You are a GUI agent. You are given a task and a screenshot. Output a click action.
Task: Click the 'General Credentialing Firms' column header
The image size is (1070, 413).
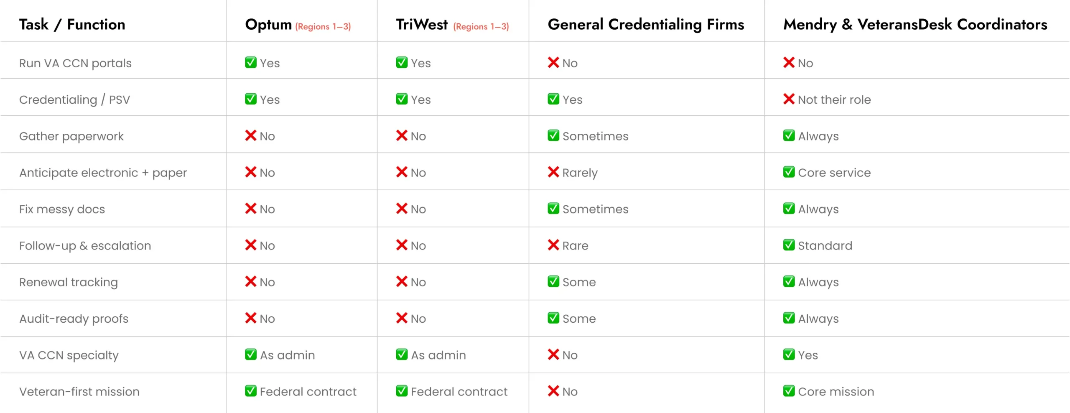click(645, 25)
